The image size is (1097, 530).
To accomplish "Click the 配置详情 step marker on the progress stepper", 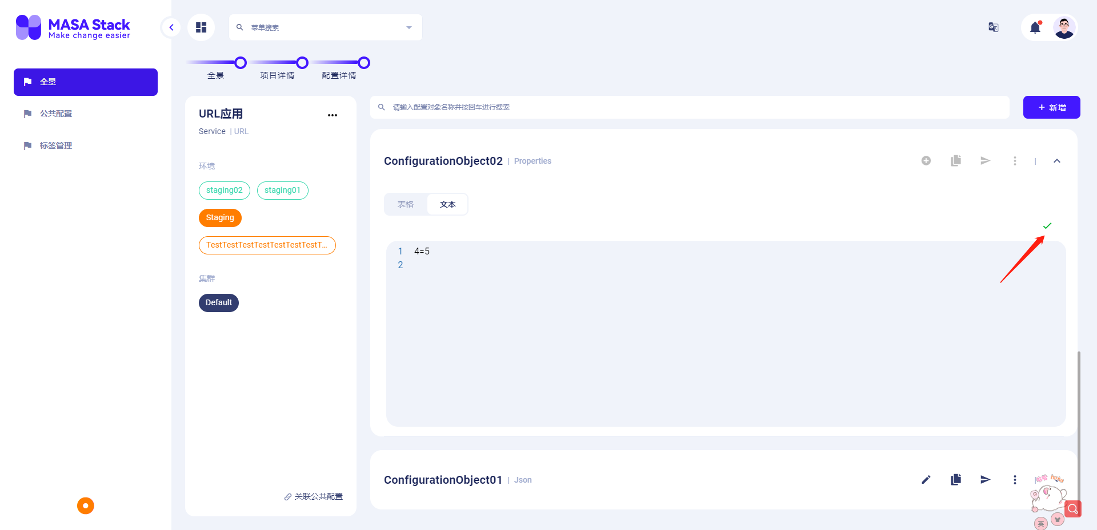I will (x=363, y=63).
